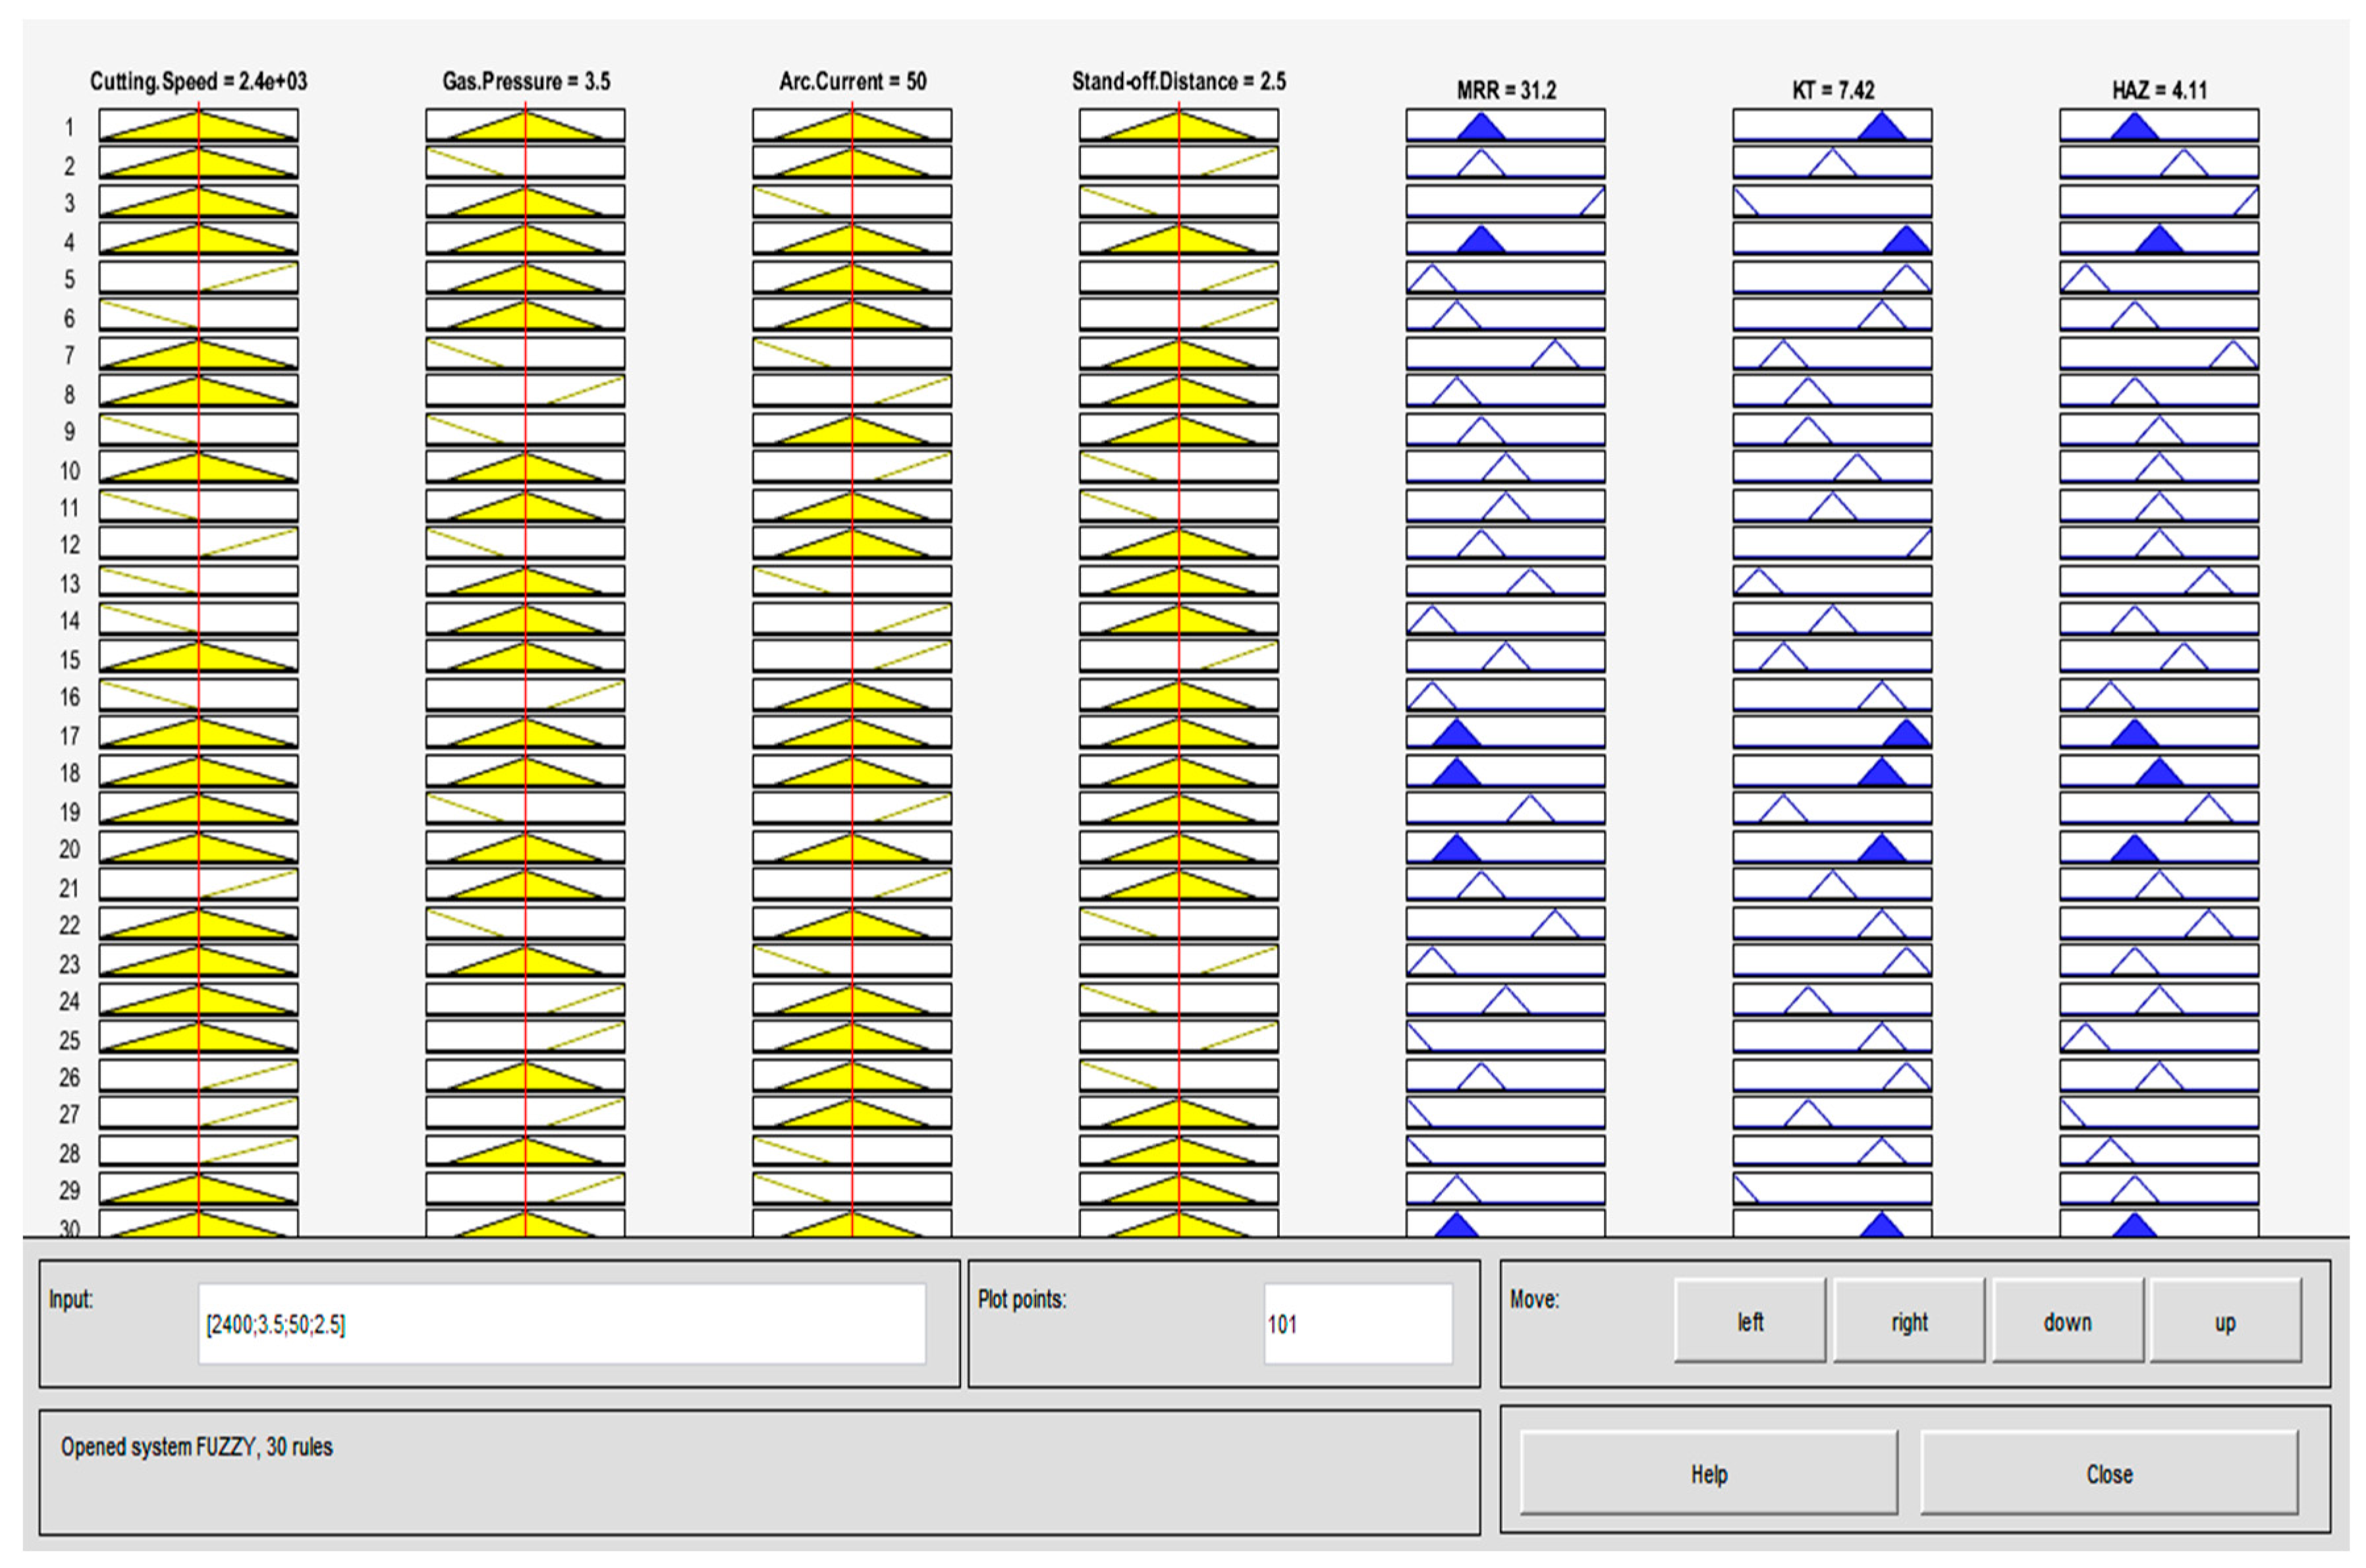The width and height of the screenshot is (2366, 1568).
Task: Select rule number 25 label
Action: click(69, 1040)
